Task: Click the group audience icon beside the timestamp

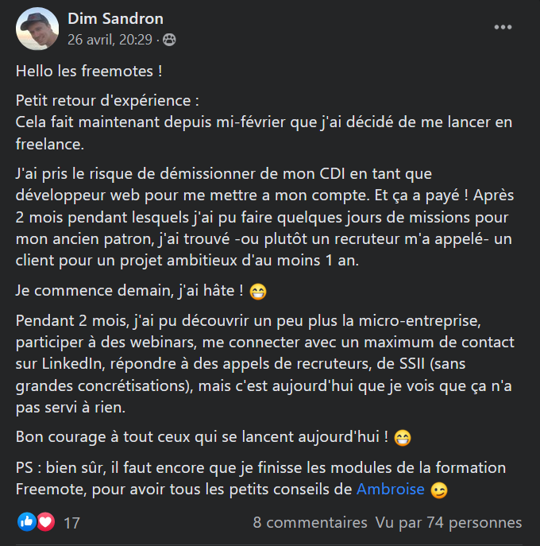Action: 170,38
